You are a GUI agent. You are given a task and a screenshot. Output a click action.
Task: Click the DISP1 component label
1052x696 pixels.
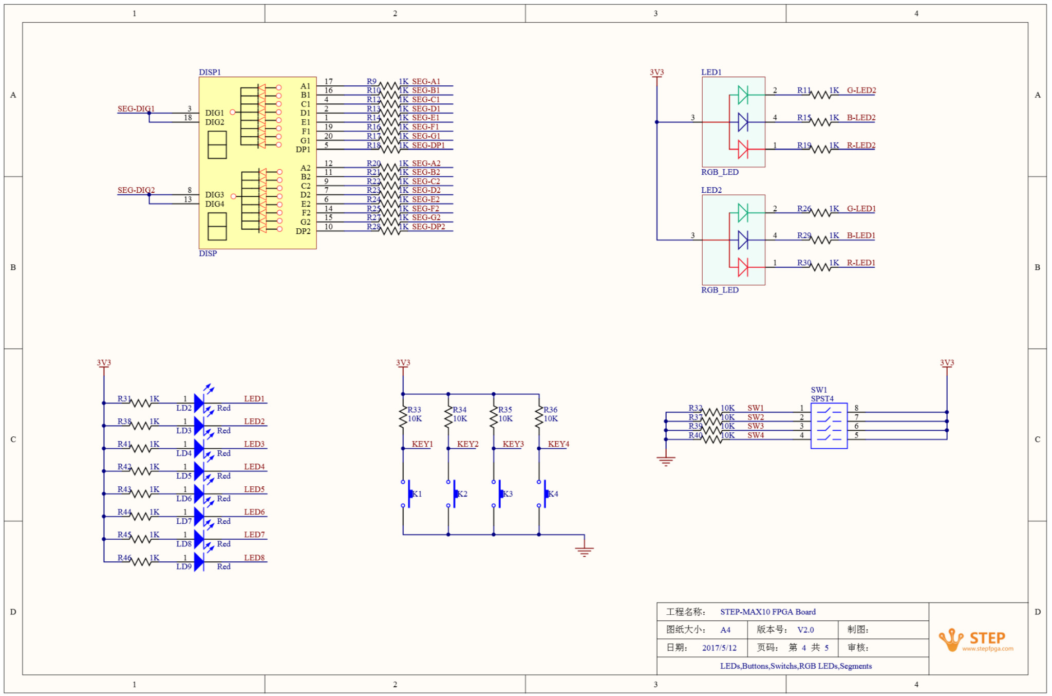[x=210, y=72]
